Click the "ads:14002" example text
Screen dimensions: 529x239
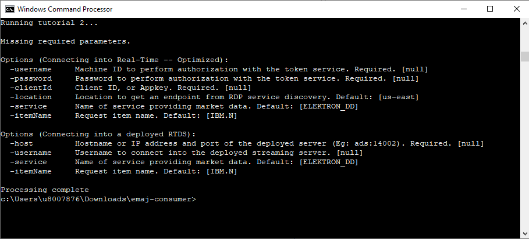pos(377,143)
